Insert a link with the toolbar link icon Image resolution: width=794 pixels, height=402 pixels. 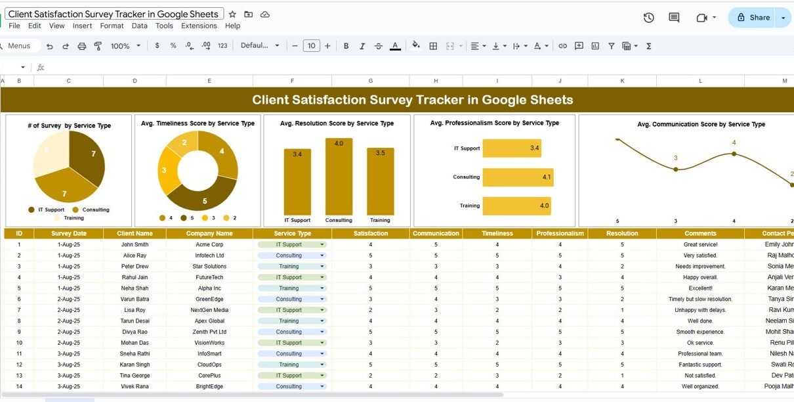click(x=562, y=46)
